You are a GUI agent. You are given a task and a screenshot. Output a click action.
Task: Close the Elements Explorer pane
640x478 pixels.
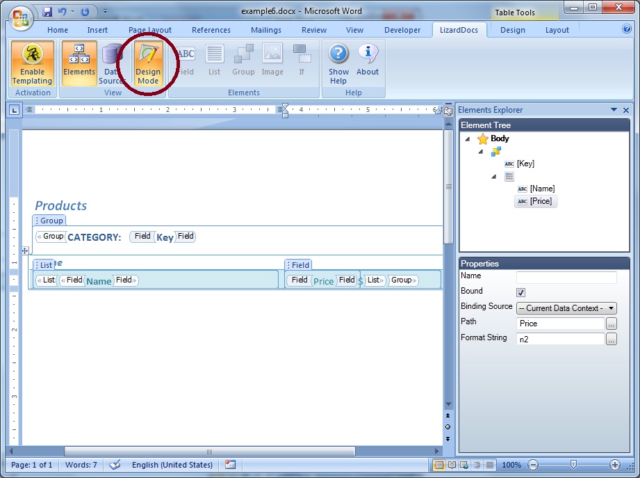[x=626, y=109]
